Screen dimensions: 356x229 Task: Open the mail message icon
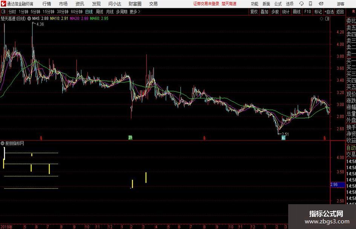pos(321,4)
